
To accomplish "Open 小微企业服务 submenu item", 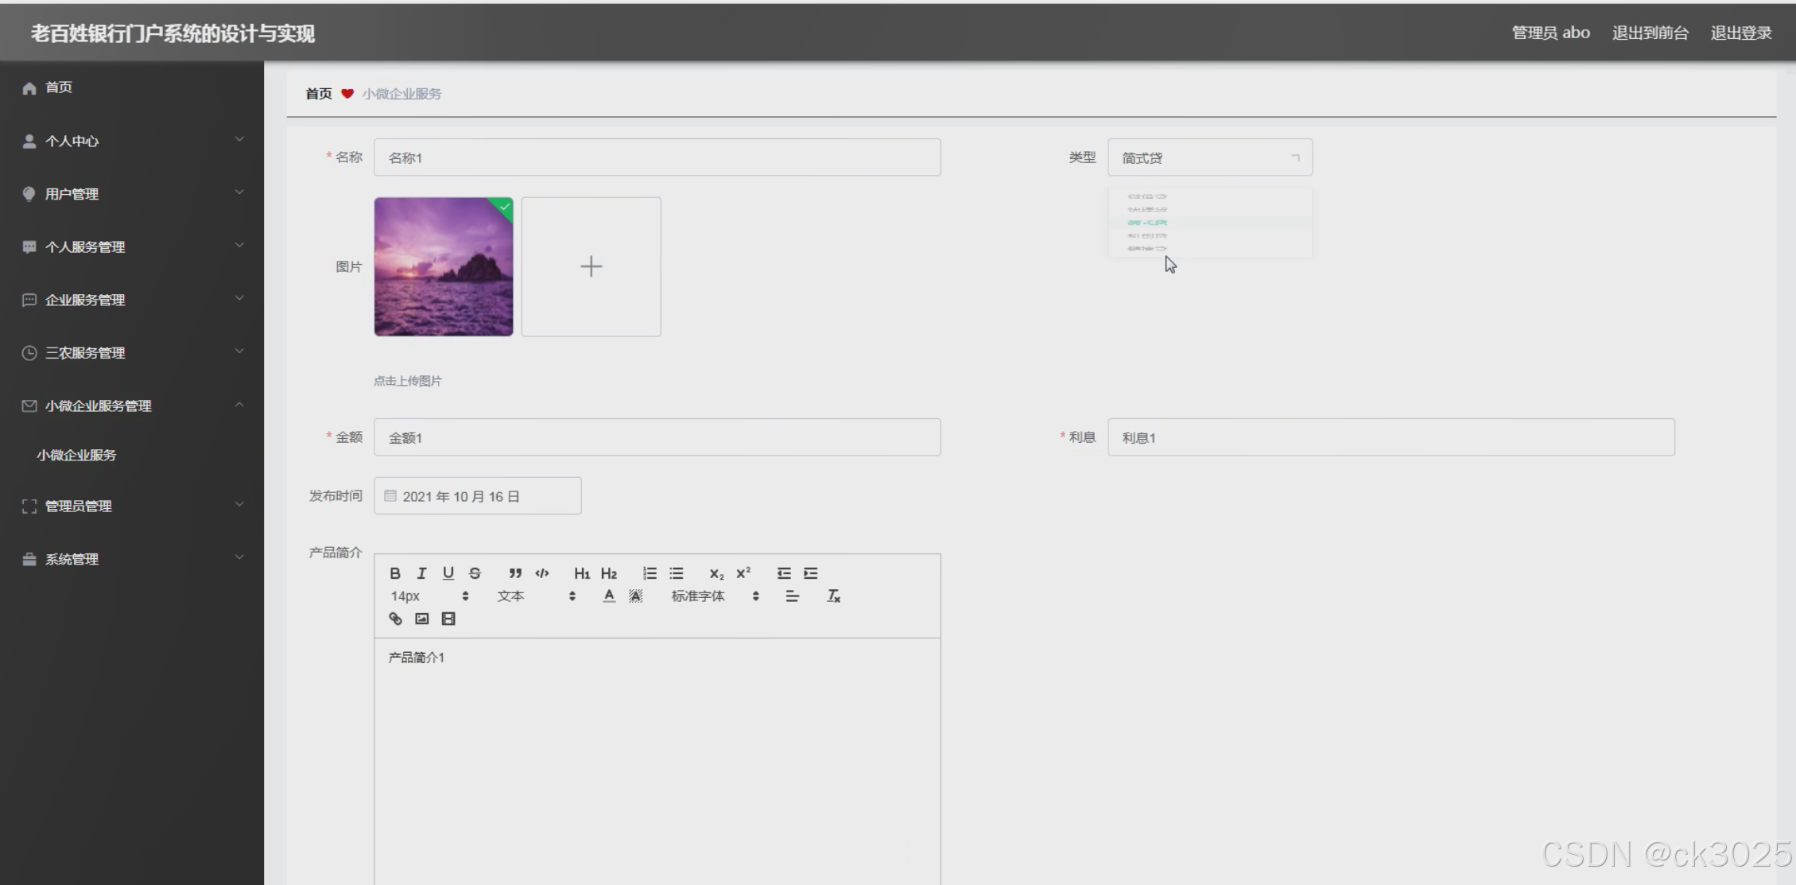I will (x=76, y=455).
